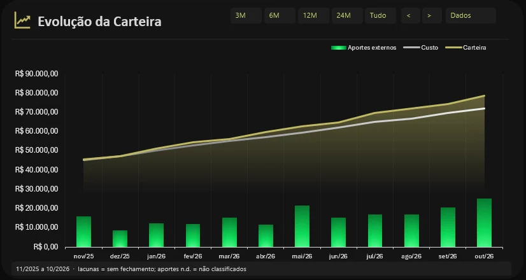Choose the Tudo full range button

[380, 15]
